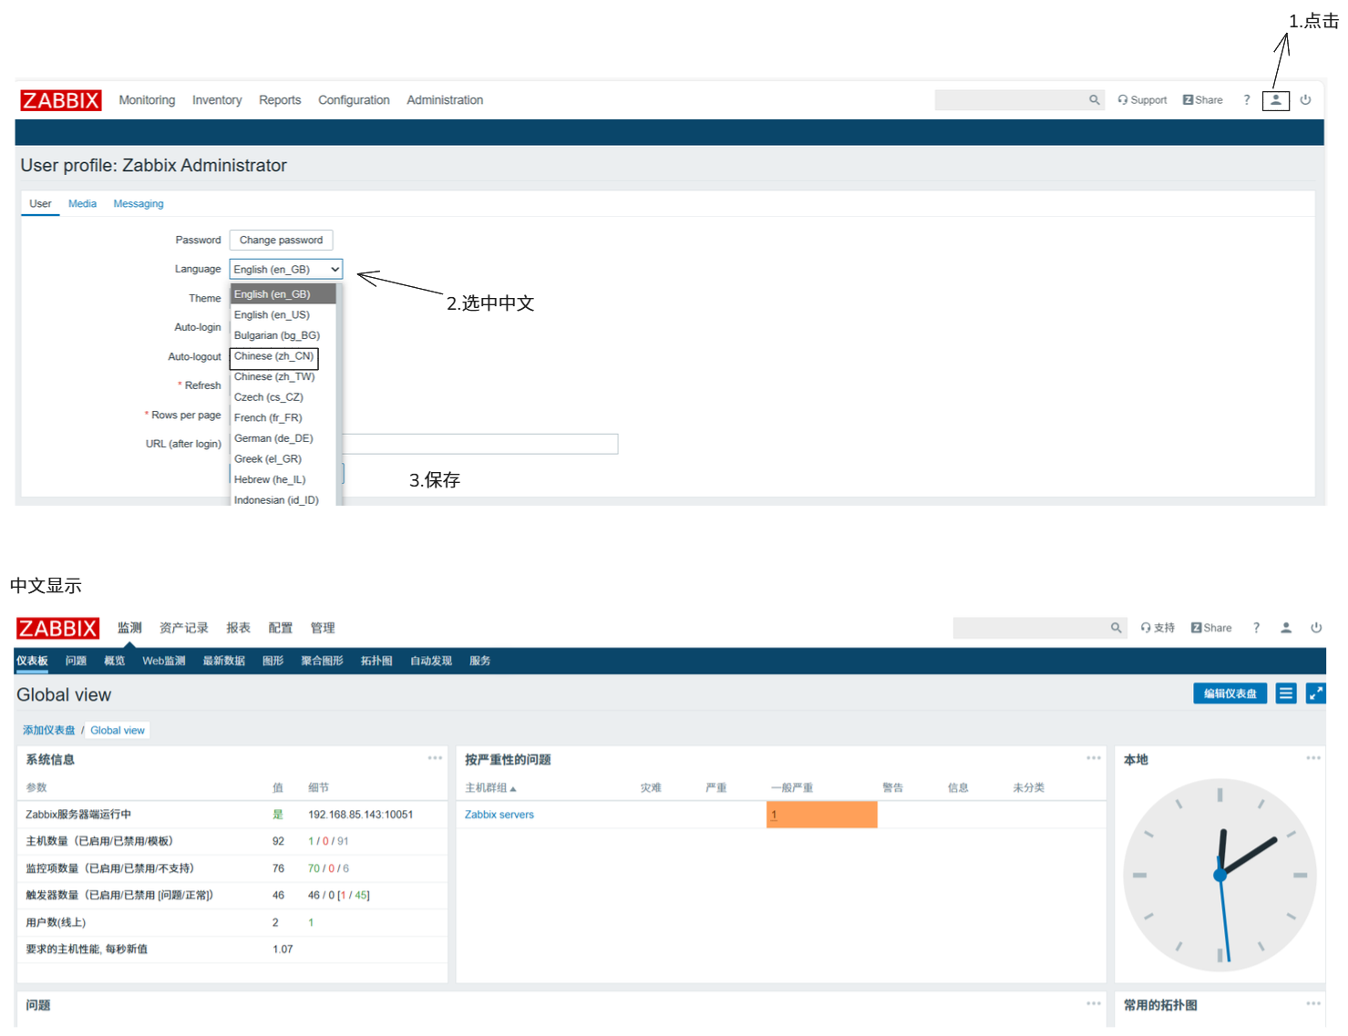1348x1036 pixels.
Task: Click the ZABBIX logo in Chinese screenshot
Action: click(x=58, y=628)
